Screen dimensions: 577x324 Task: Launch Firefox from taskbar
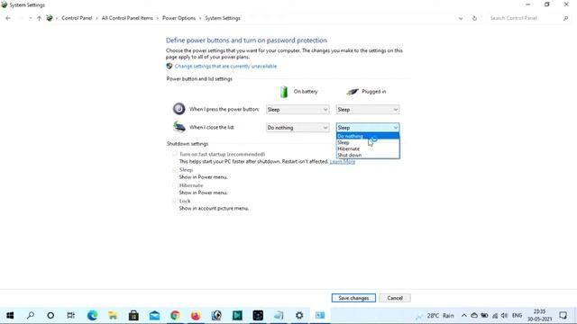[x=196, y=315]
